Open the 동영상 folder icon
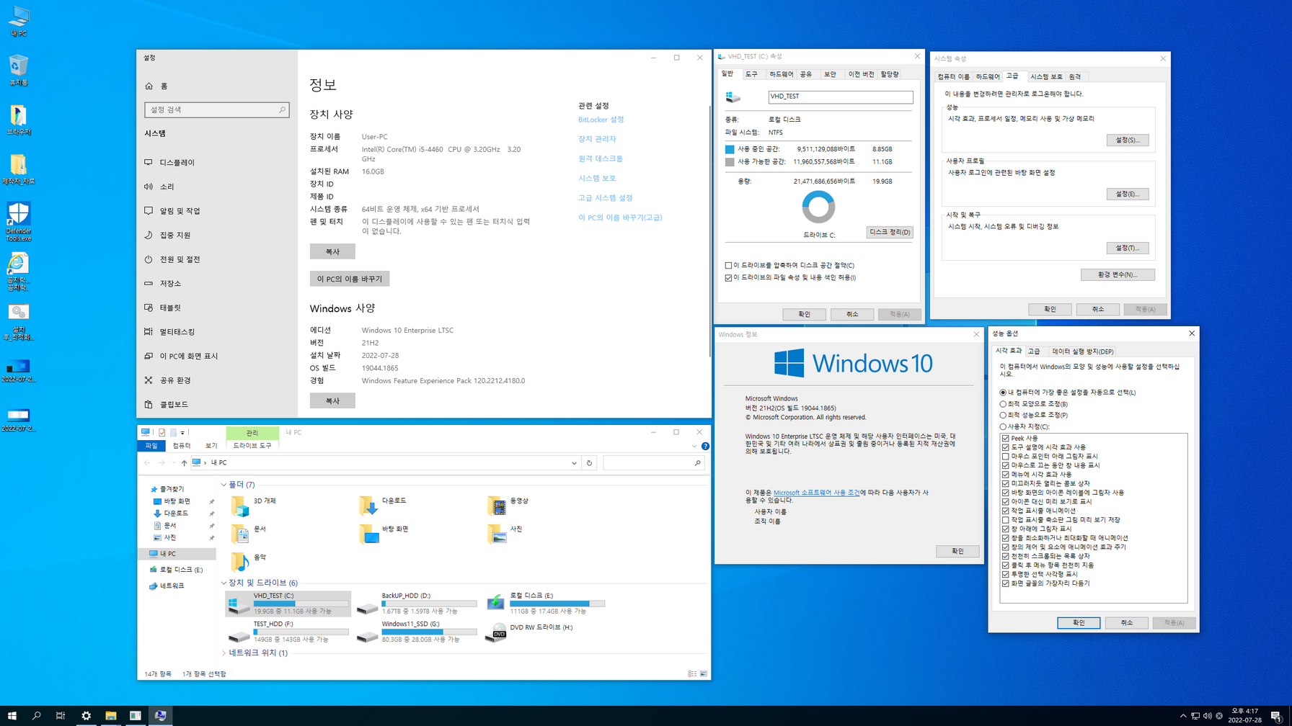This screenshot has height=726, width=1292. 497,506
